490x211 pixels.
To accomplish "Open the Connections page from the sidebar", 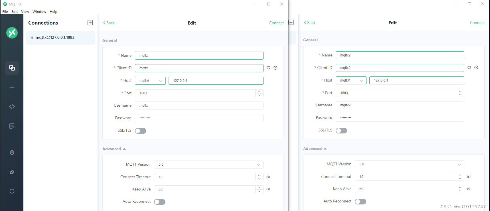I will point(12,68).
